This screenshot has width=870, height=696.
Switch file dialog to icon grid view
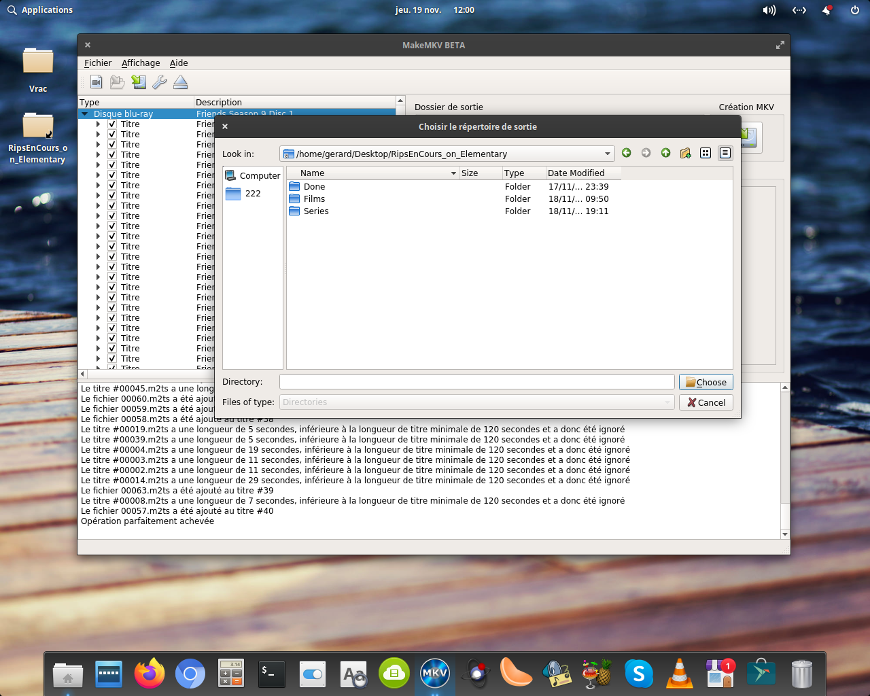tap(706, 153)
